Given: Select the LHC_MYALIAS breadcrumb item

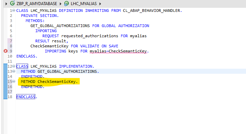Looking at the screenshot, I should [84, 4].
